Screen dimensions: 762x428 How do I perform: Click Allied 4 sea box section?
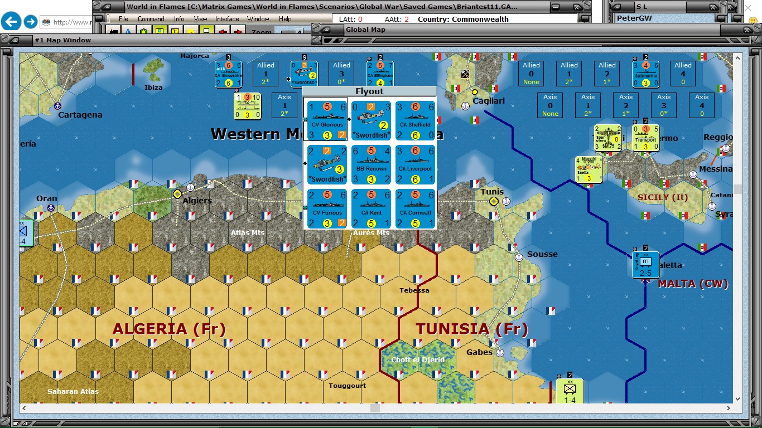click(683, 74)
